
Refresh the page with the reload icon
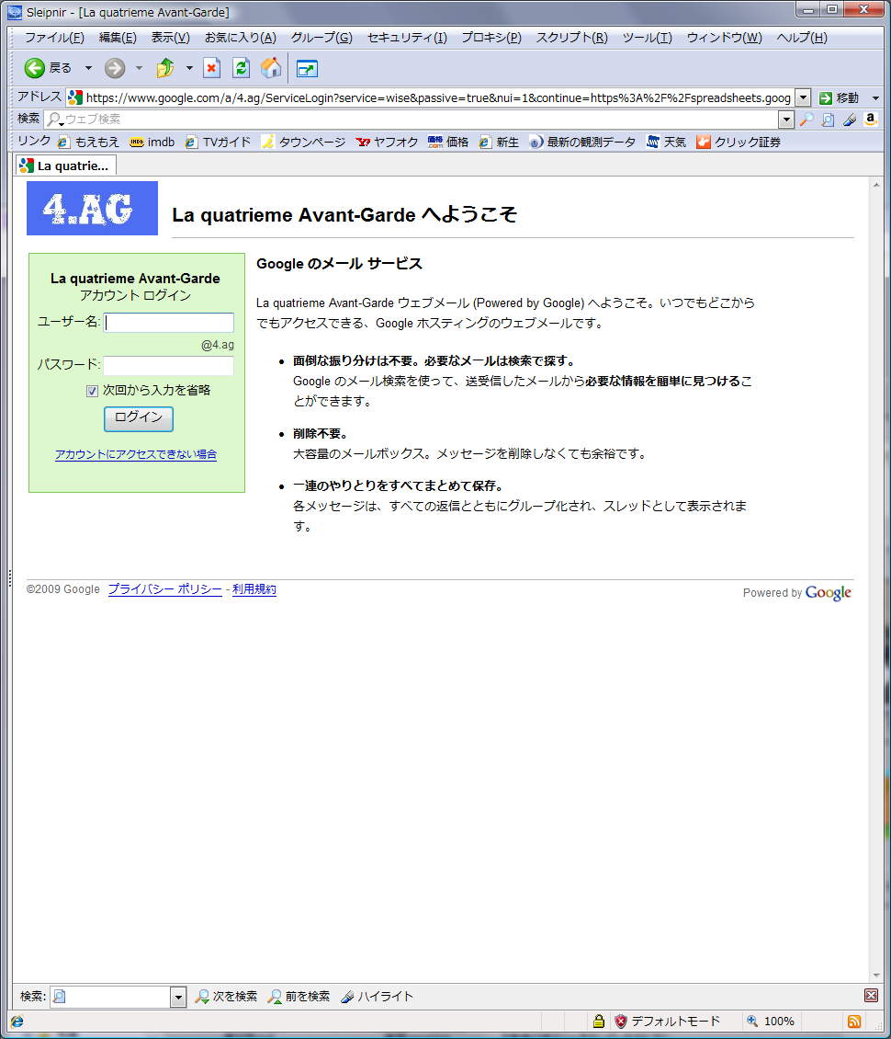(241, 68)
